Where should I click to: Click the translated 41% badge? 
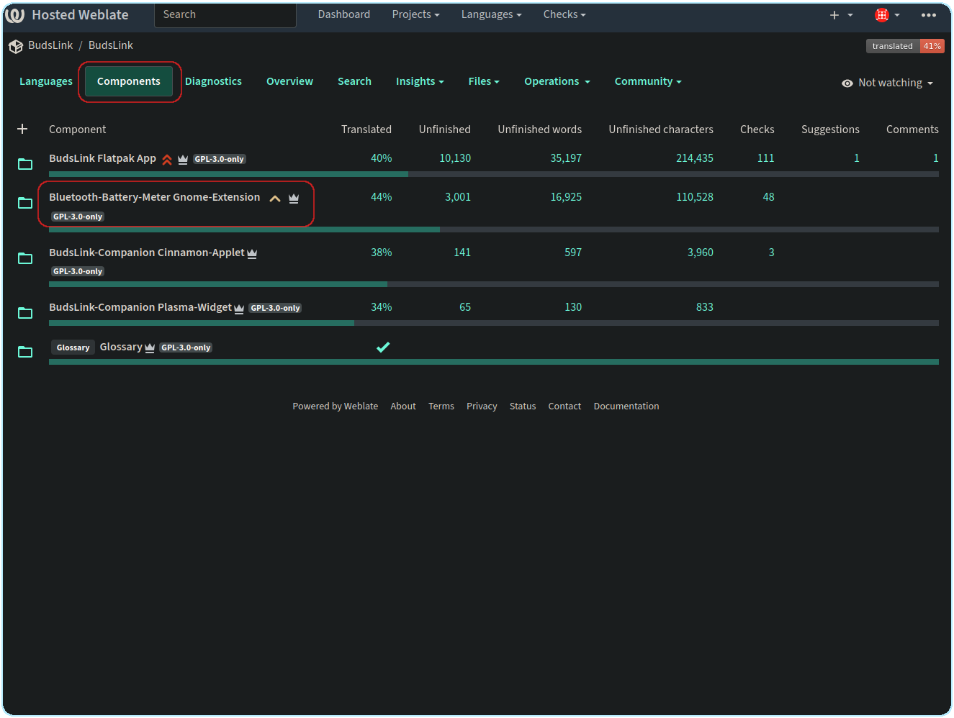[905, 46]
